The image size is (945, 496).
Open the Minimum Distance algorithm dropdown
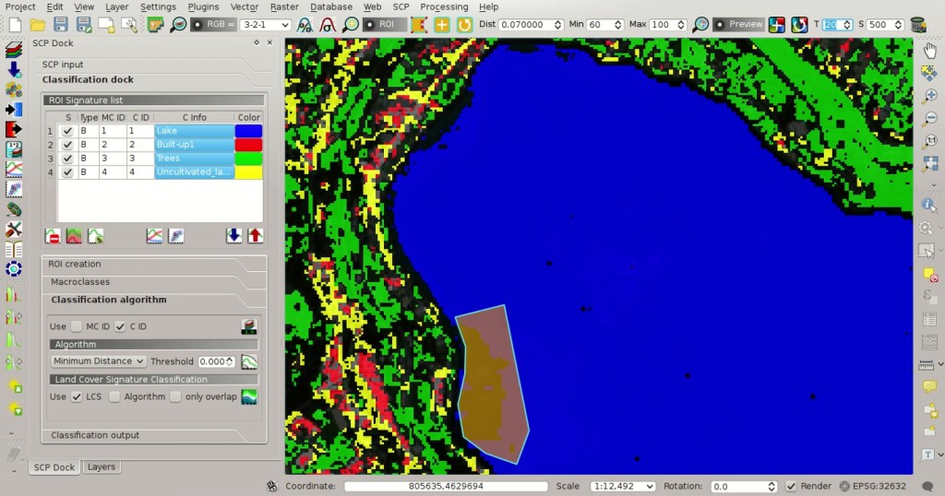pos(98,361)
